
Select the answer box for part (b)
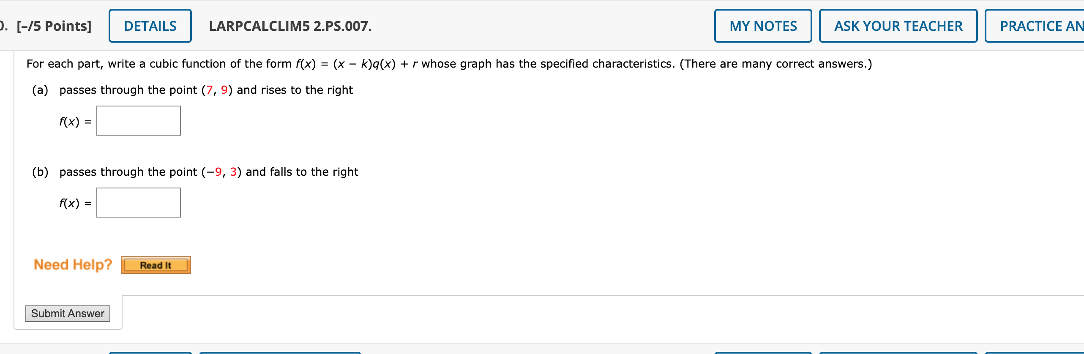point(138,202)
